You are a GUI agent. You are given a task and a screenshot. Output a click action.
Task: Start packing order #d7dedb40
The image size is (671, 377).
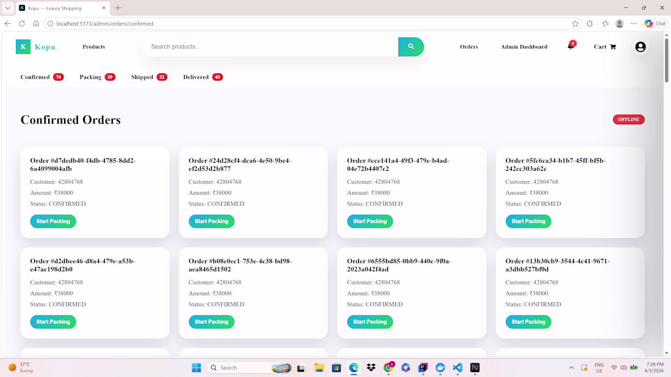click(53, 221)
